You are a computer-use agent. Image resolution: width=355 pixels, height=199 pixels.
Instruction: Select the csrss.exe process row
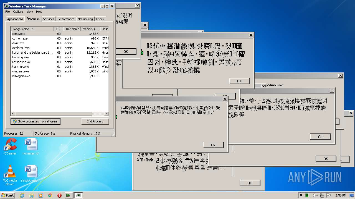point(60,34)
